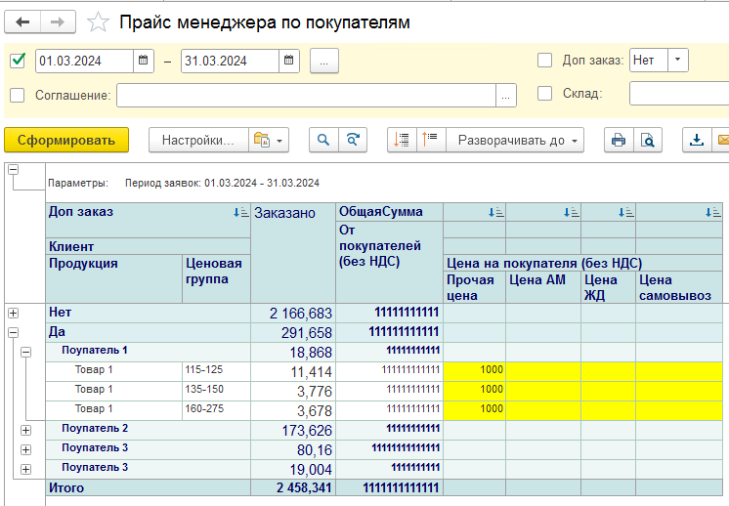
Task: Open calendar for start date 01.03.2024
Action: click(x=144, y=61)
